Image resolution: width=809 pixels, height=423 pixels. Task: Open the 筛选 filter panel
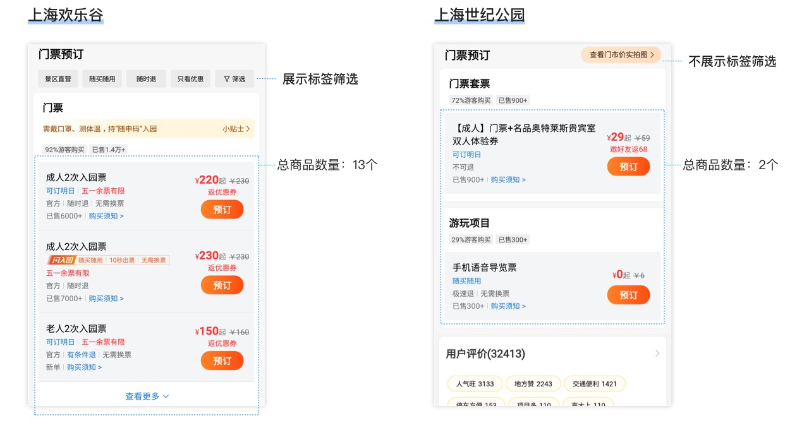tap(234, 78)
